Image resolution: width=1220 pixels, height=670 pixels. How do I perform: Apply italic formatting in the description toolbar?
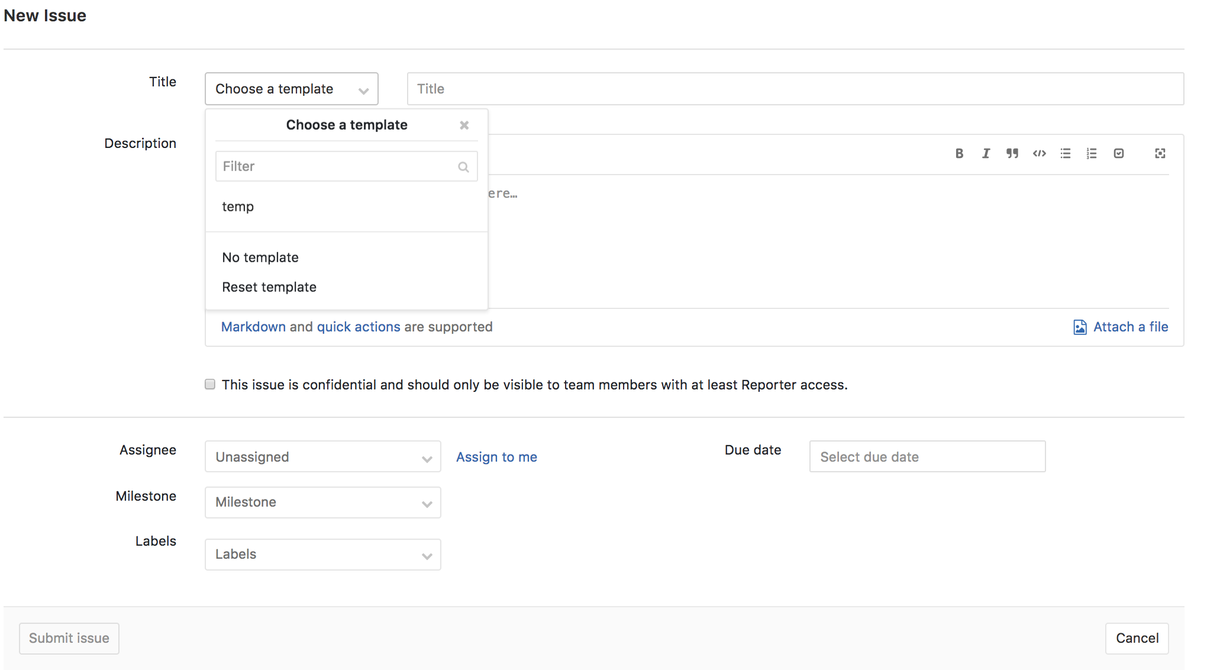986,153
